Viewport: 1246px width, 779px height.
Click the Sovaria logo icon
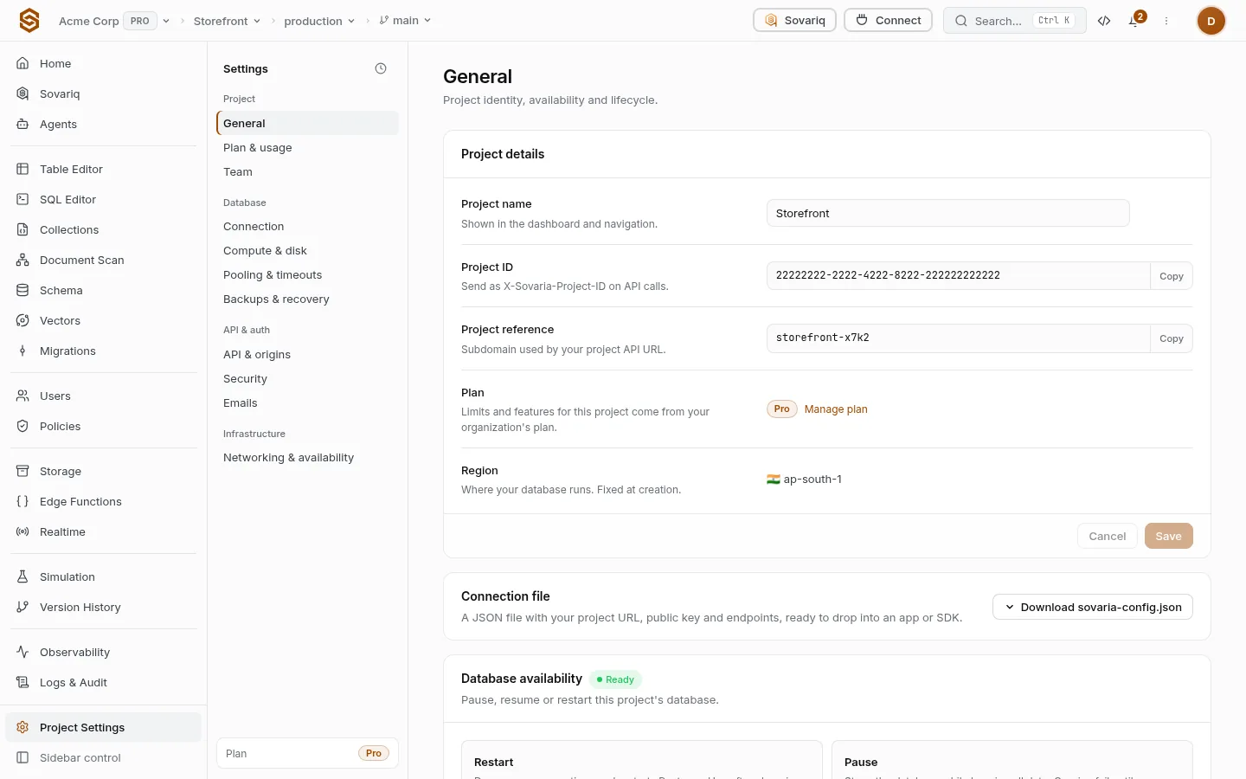[29, 21]
